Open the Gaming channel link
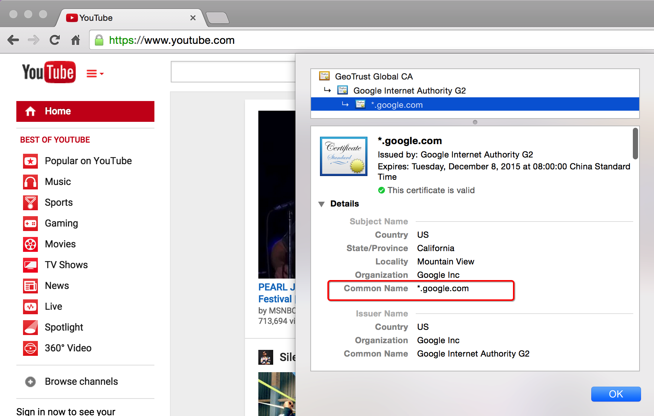The width and height of the screenshot is (654, 416). tap(61, 223)
